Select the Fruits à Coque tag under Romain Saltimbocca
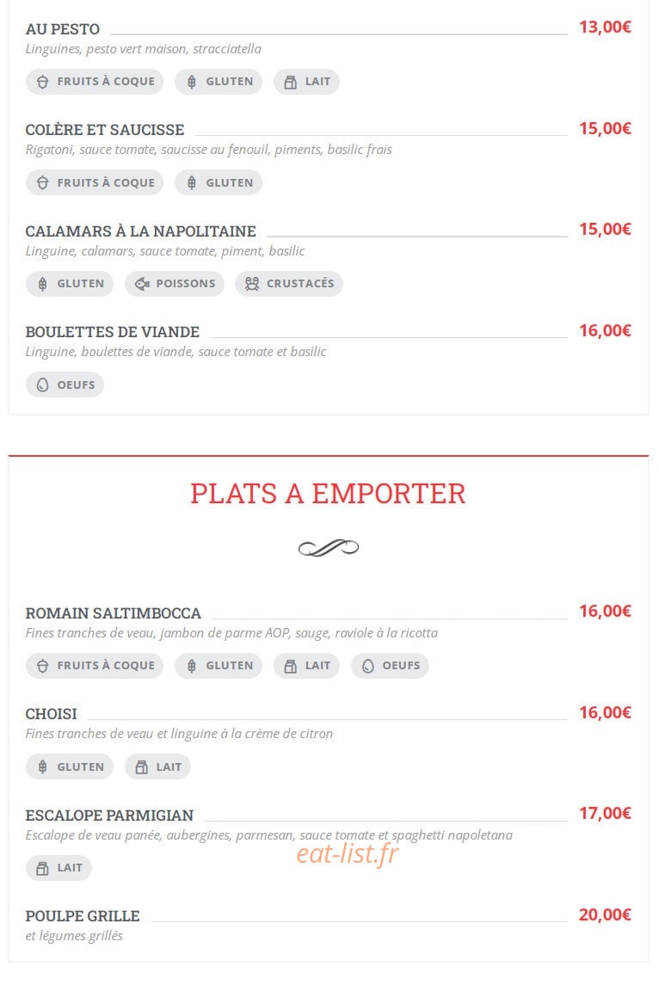This screenshot has width=659, height=985. (95, 666)
